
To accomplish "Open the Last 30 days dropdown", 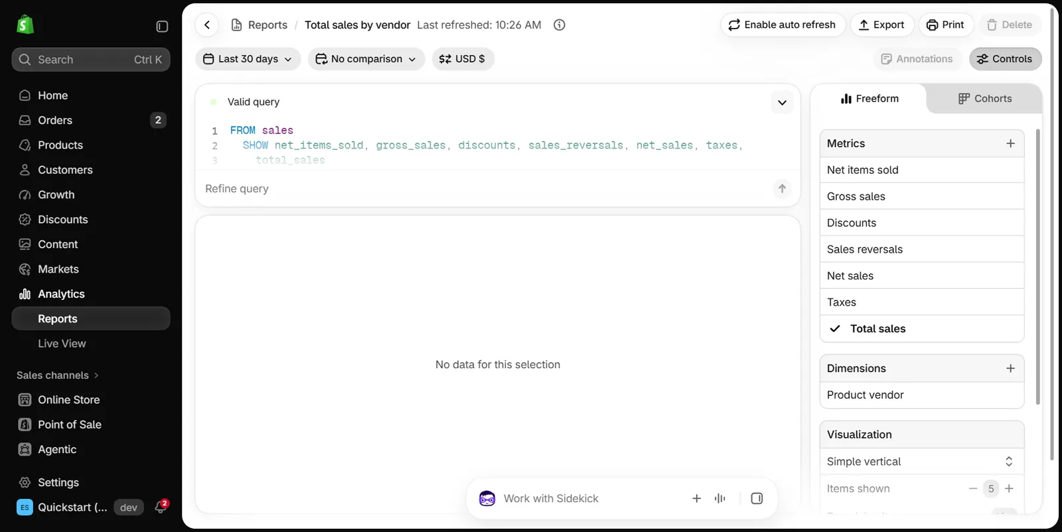I will coord(248,59).
